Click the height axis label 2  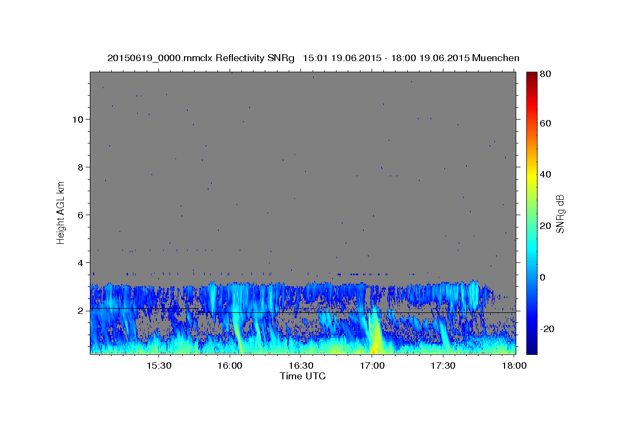click(x=81, y=310)
